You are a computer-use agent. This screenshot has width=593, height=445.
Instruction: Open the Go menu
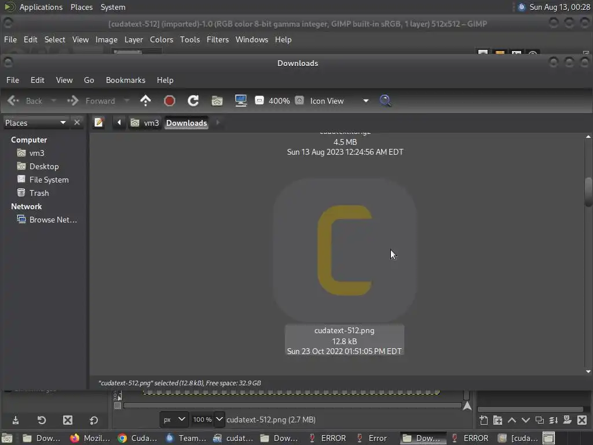[x=89, y=80]
